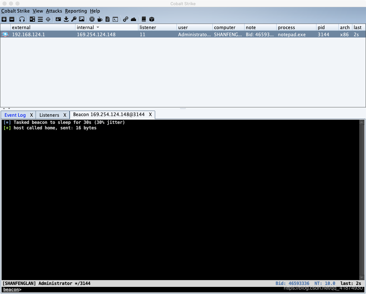Close the Event Log tab

coord(31,115)
